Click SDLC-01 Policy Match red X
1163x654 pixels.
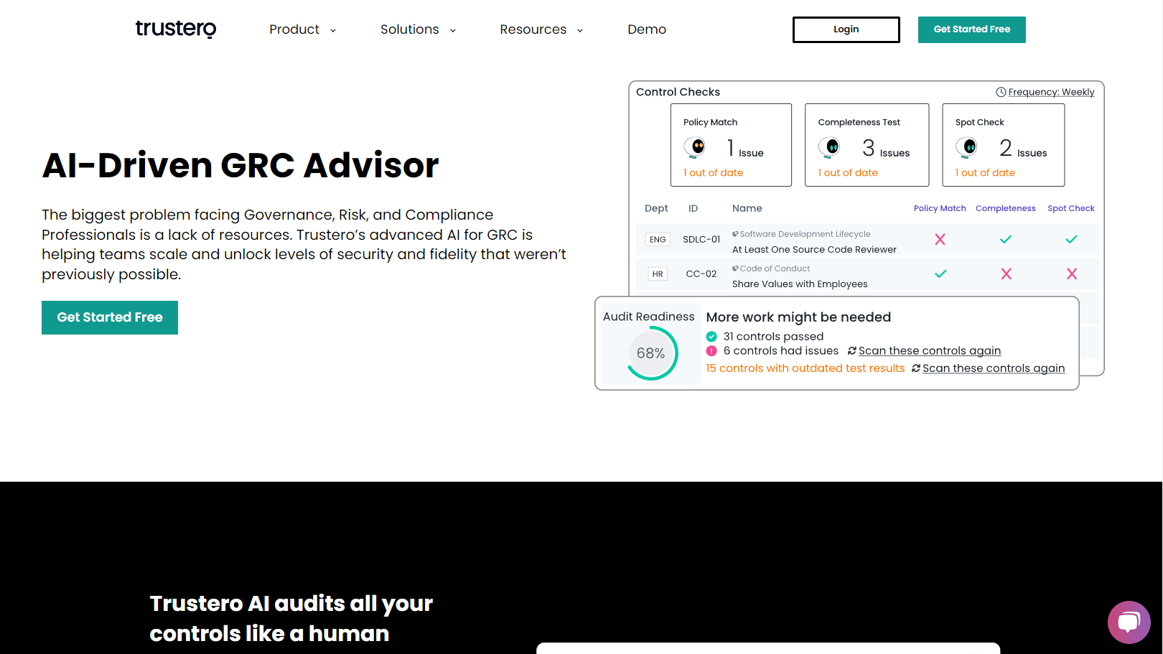(x=940, y=239)
